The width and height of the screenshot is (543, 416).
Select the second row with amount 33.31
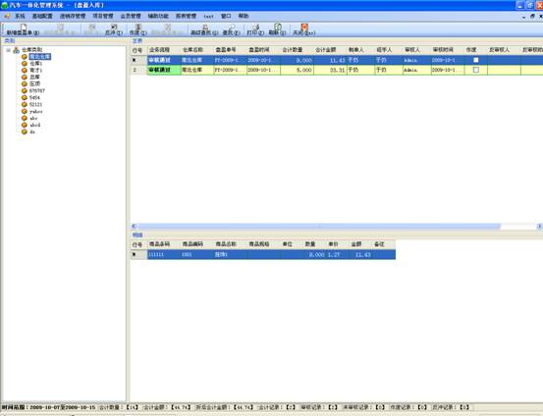[337, 70]
